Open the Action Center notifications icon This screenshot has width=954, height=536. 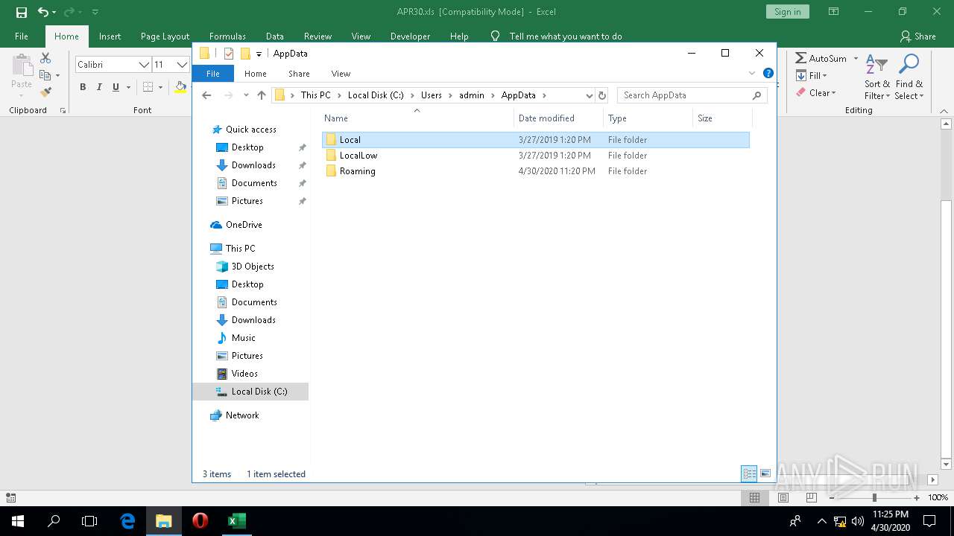(931, 521)
